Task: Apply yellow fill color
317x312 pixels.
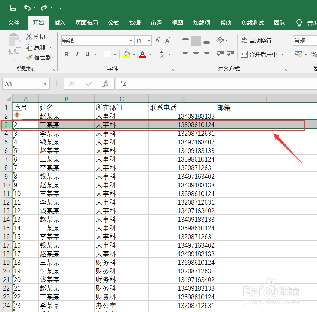Action: (126, 54)
